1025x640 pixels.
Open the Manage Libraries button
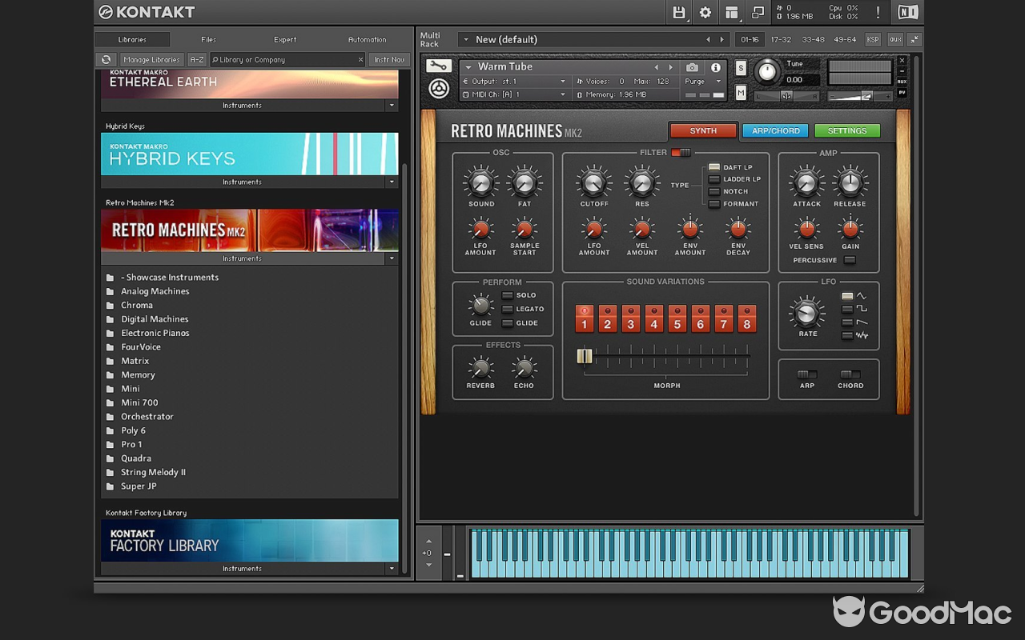pyautogui.click(x=151, y=59)
